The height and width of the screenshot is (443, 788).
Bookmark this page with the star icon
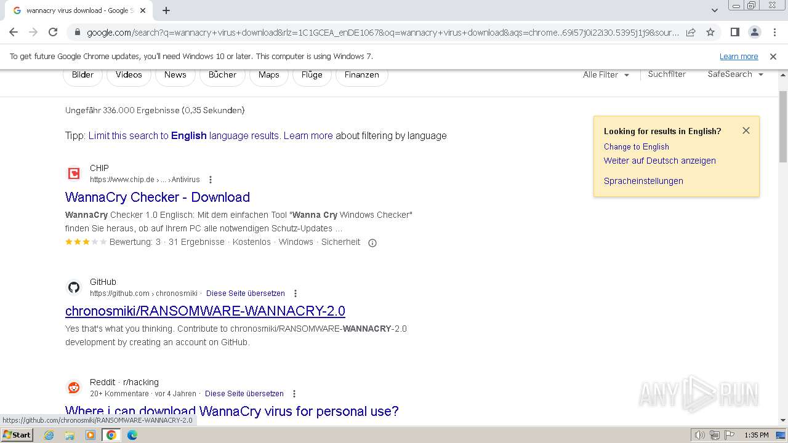(x=710, y=32)
